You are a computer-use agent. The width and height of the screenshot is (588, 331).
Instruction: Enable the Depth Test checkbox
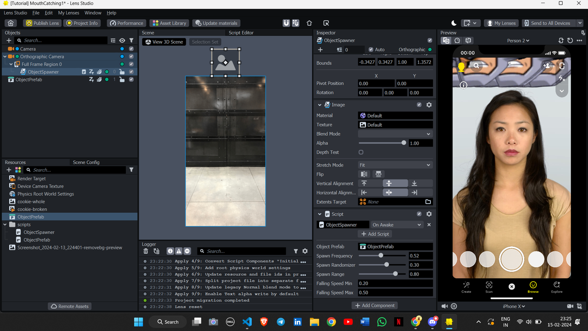pos(361,152)
